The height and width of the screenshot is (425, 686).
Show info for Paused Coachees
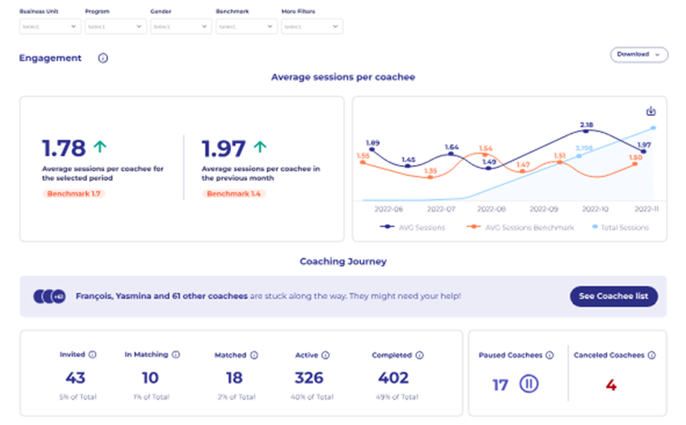pos(550,355)
